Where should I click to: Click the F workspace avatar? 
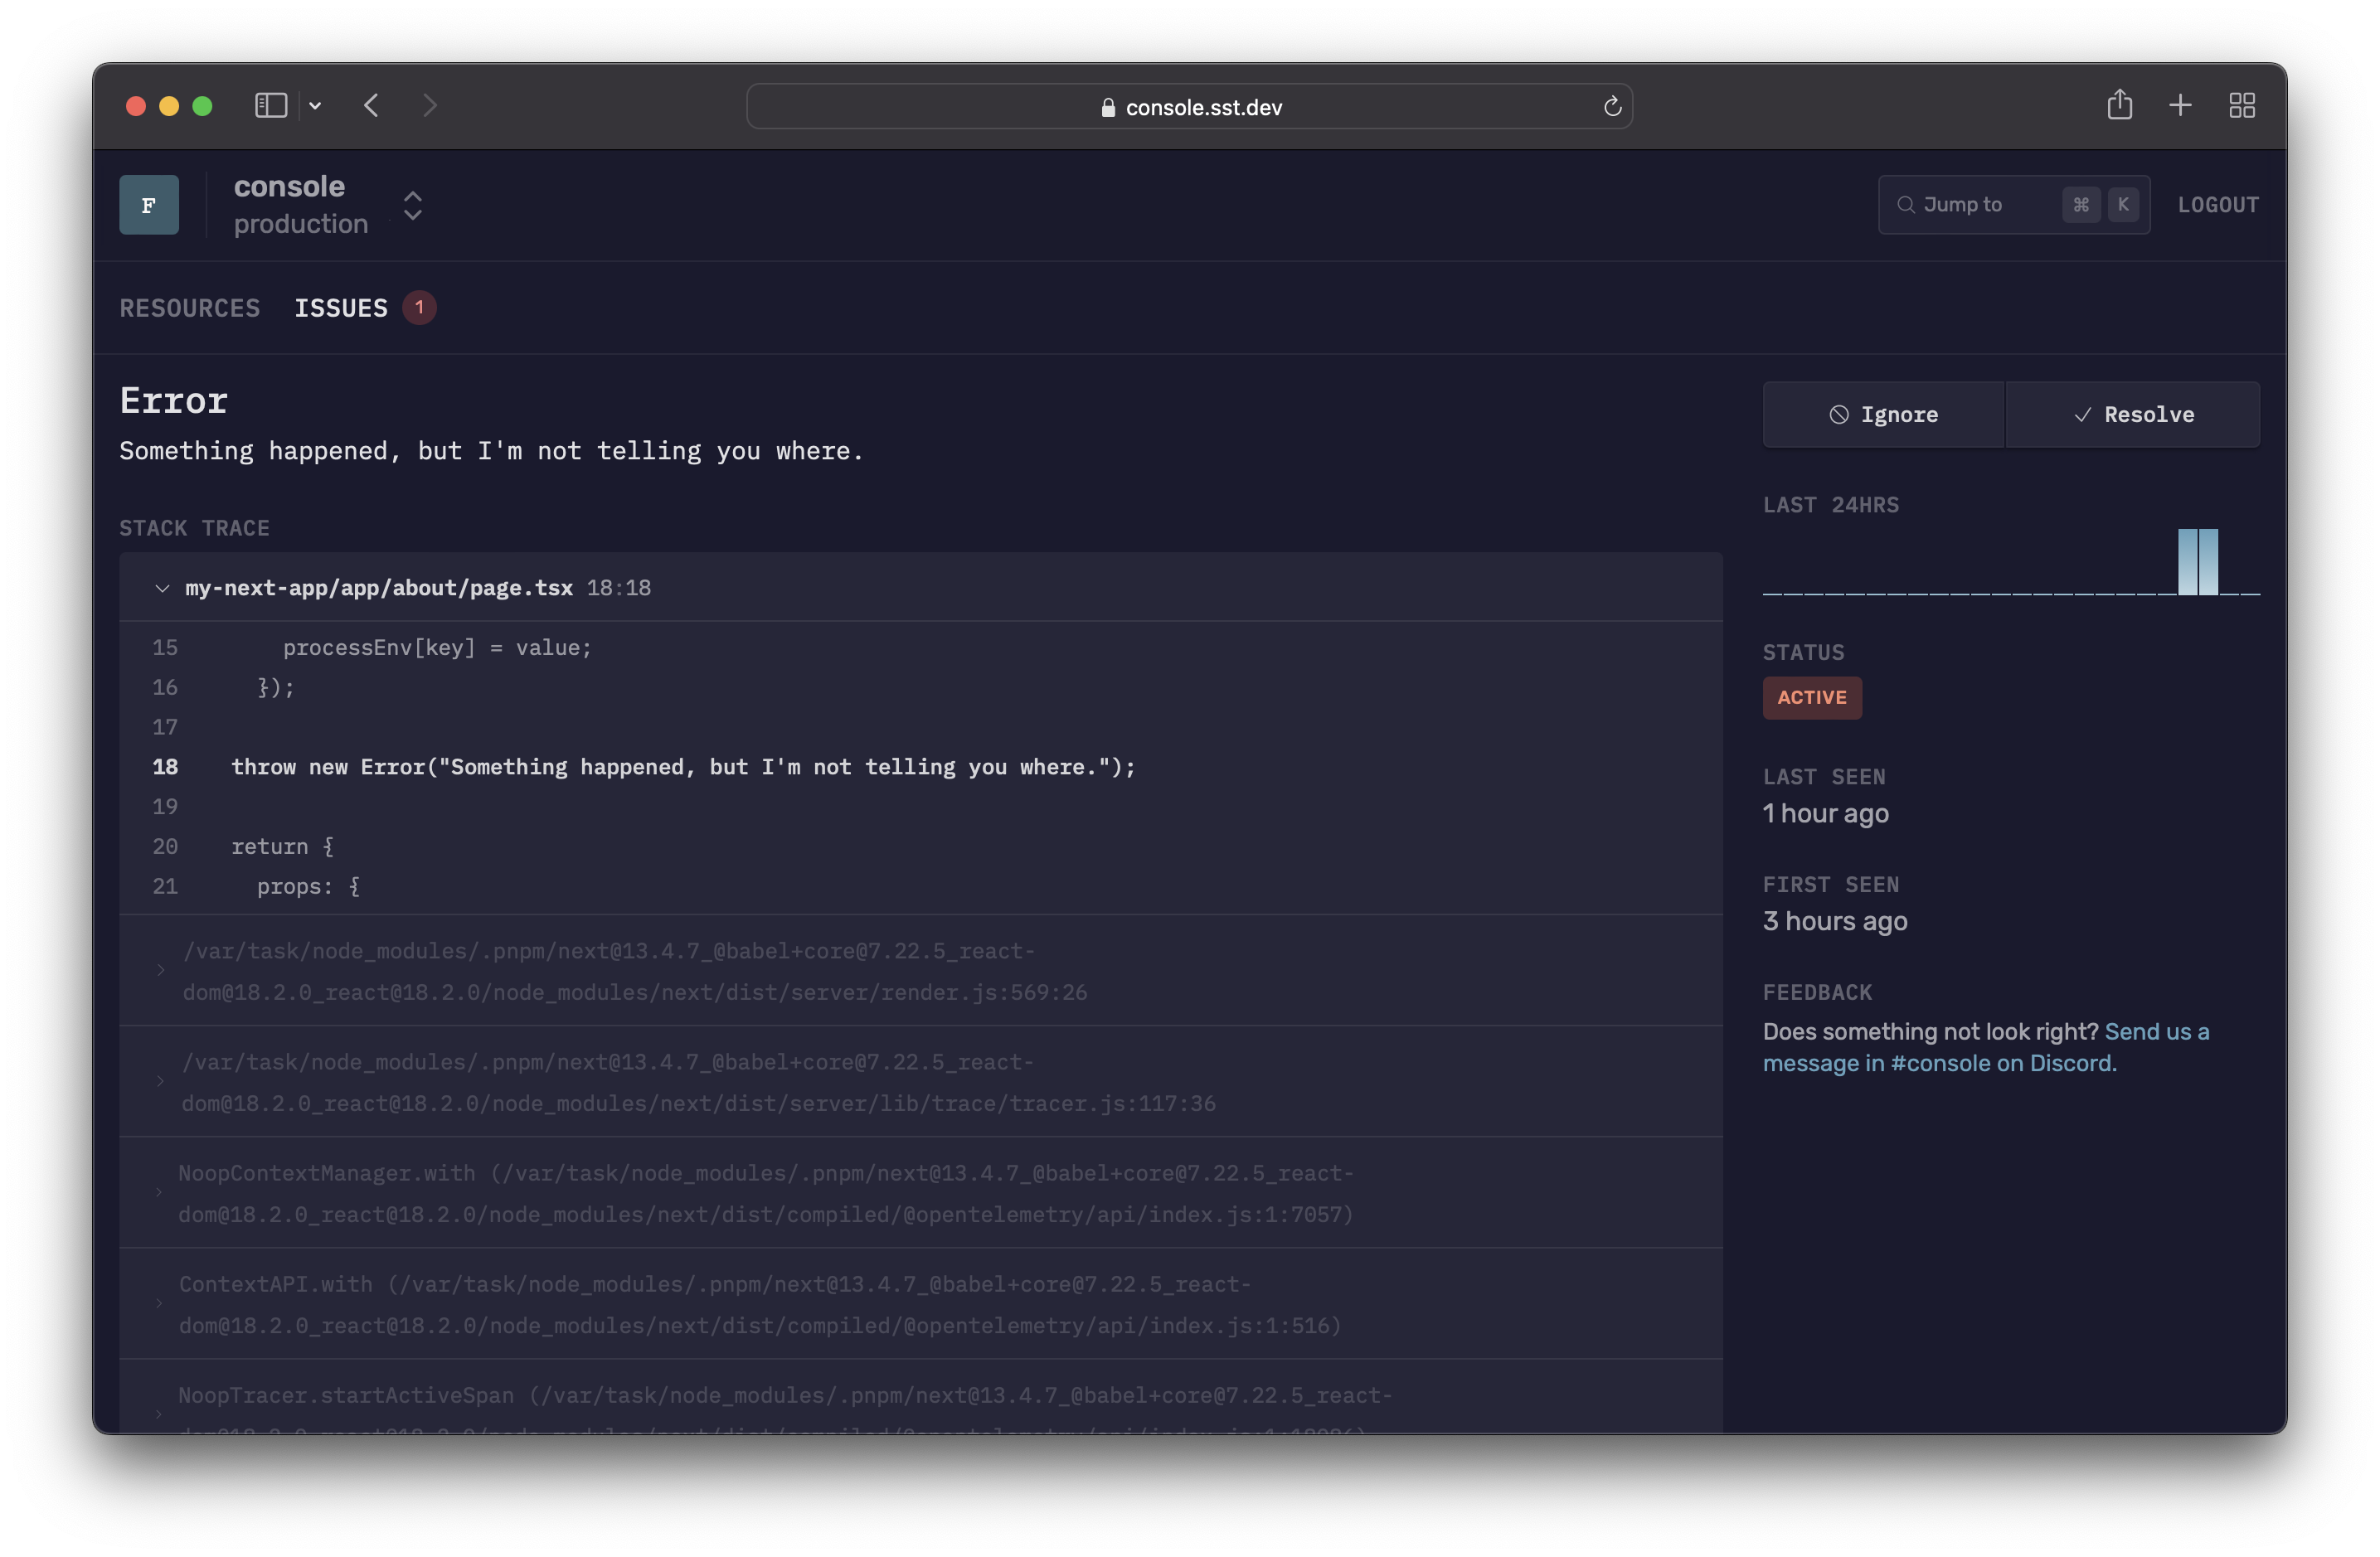[148, 204]
